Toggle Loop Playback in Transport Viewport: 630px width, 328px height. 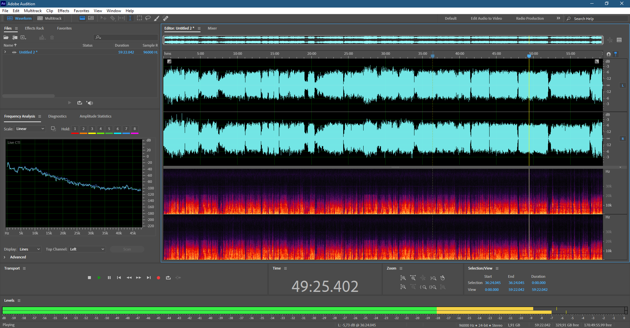168,278
